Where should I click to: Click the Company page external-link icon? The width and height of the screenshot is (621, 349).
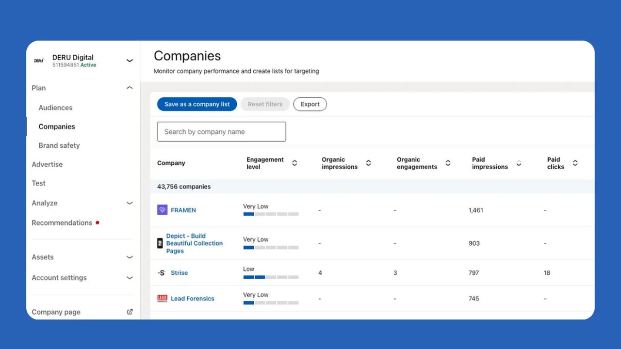130,312
